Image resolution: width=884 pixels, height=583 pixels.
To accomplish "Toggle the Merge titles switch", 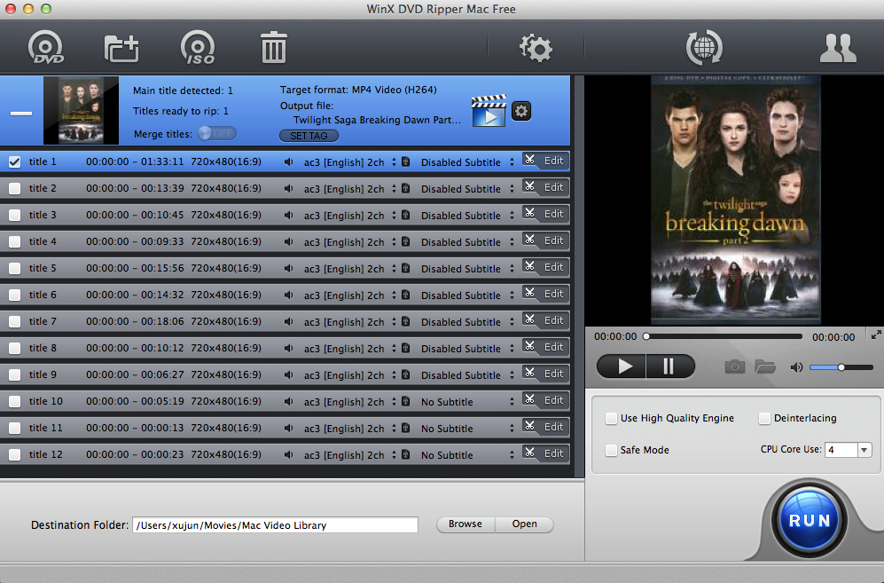I will click(x=216, y=133).
